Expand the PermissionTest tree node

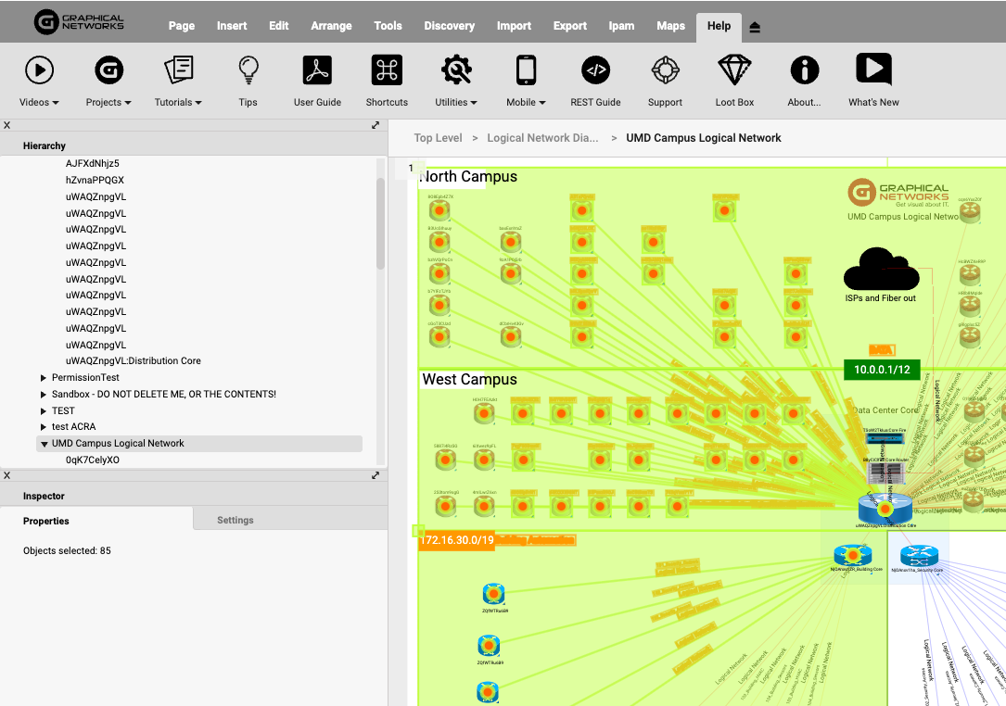44,378
